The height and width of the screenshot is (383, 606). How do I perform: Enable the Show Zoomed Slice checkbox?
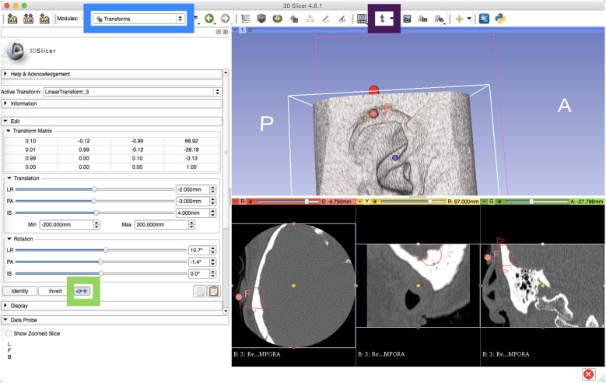pyautogui.click(x=9, y=333)
